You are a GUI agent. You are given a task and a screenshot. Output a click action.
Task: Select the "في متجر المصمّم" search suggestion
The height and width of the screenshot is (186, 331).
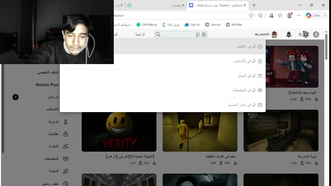[163, 105]
